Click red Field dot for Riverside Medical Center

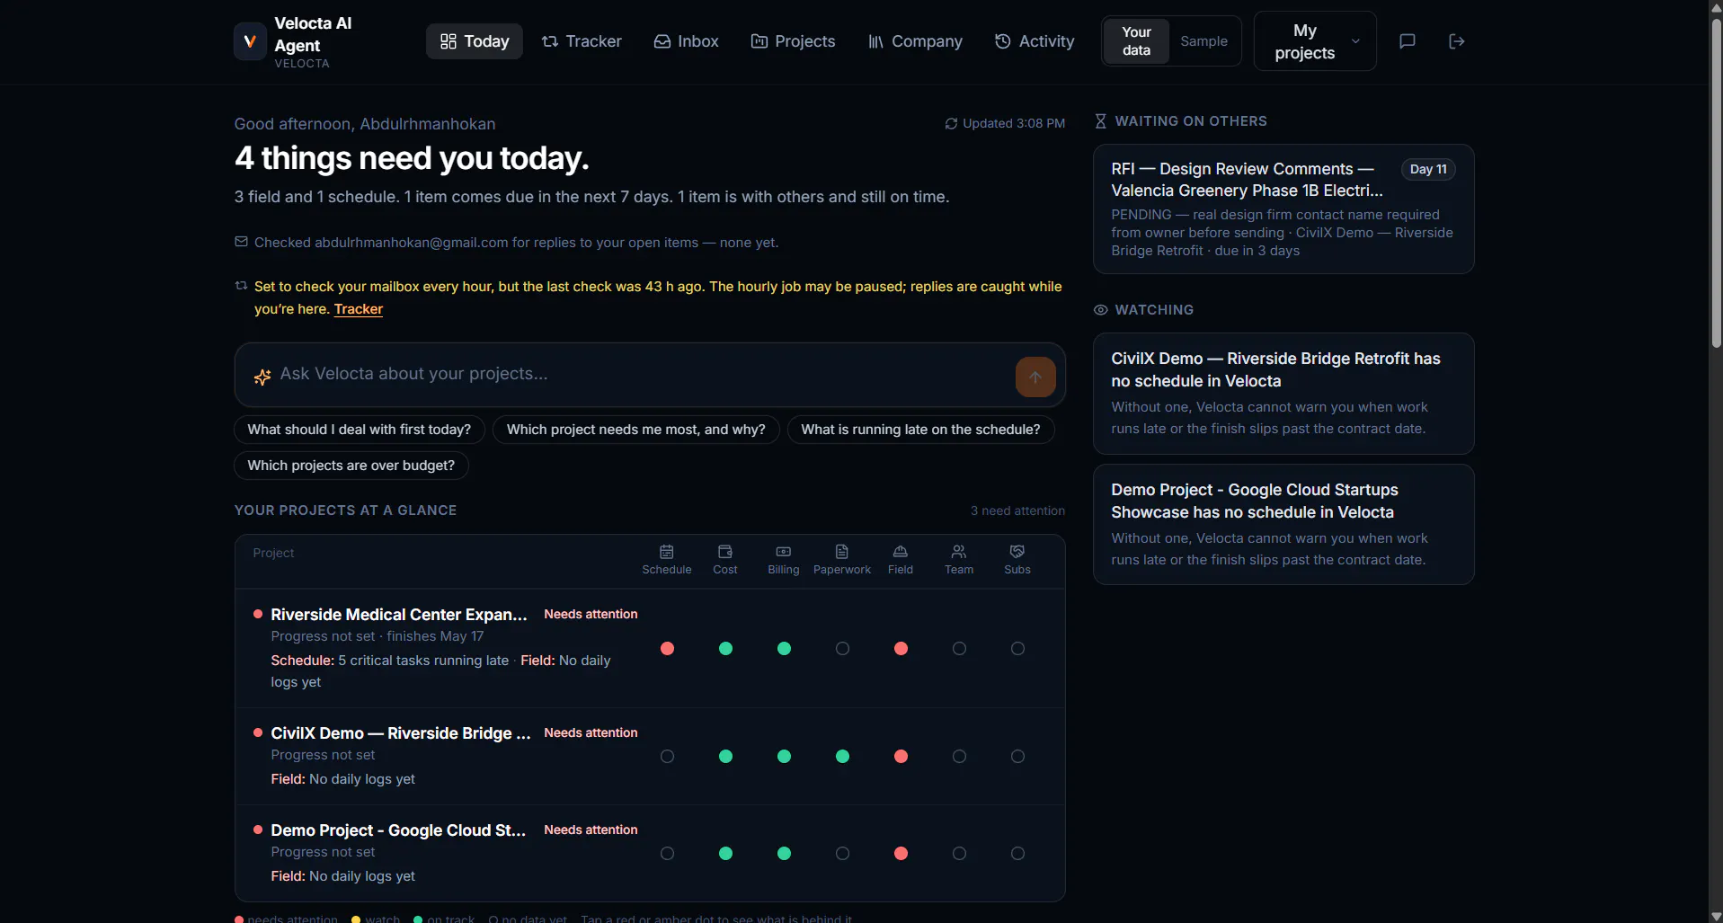point(901,648)
